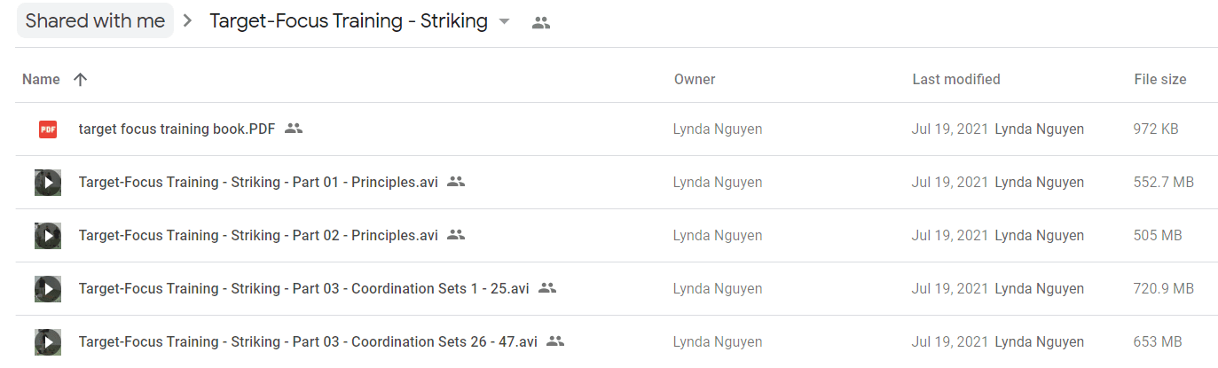
Task: Click the video thumbnail for Part 01 - Principles
Action: (x=48, y=183)
